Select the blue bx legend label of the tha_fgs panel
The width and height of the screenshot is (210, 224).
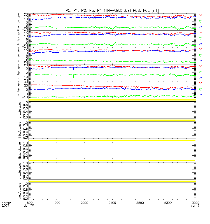pos(200,27)
